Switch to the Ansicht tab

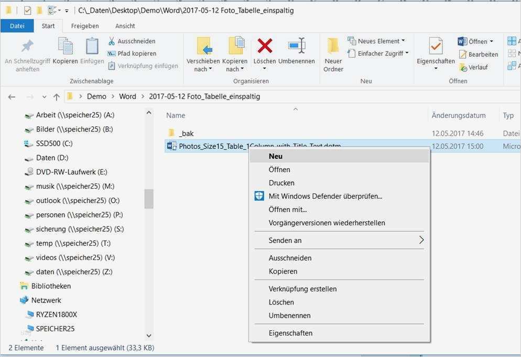[x=125, y=26]
